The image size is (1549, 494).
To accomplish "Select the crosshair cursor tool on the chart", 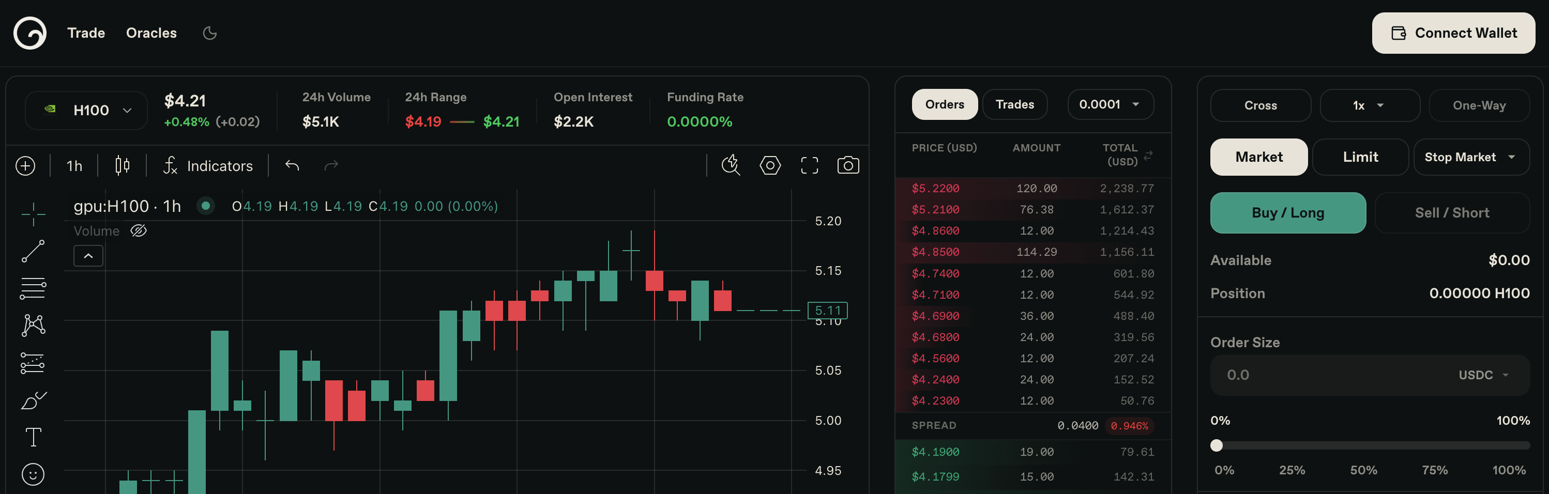I will coord(33,213).
